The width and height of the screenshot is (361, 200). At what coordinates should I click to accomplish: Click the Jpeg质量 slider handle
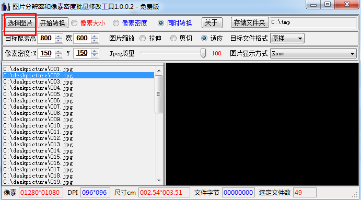[x=203, y=53]
